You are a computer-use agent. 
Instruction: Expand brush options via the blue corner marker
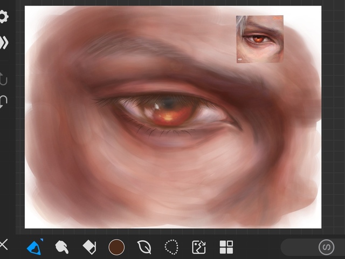(x=42, y=240)
